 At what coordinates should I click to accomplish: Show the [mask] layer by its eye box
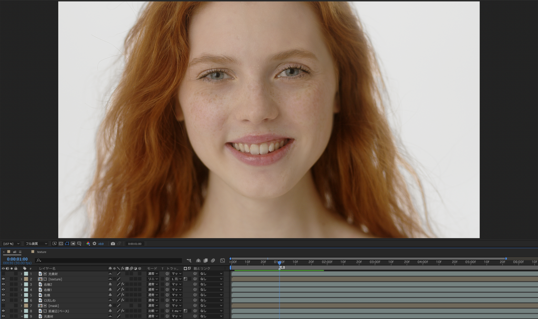click(x=3, y=305)
